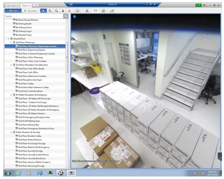Image resolution: width=224 pixels, height=179 pixels.
Task: Select B1-Delivery Doors camera
Action: tap(24, 27)
